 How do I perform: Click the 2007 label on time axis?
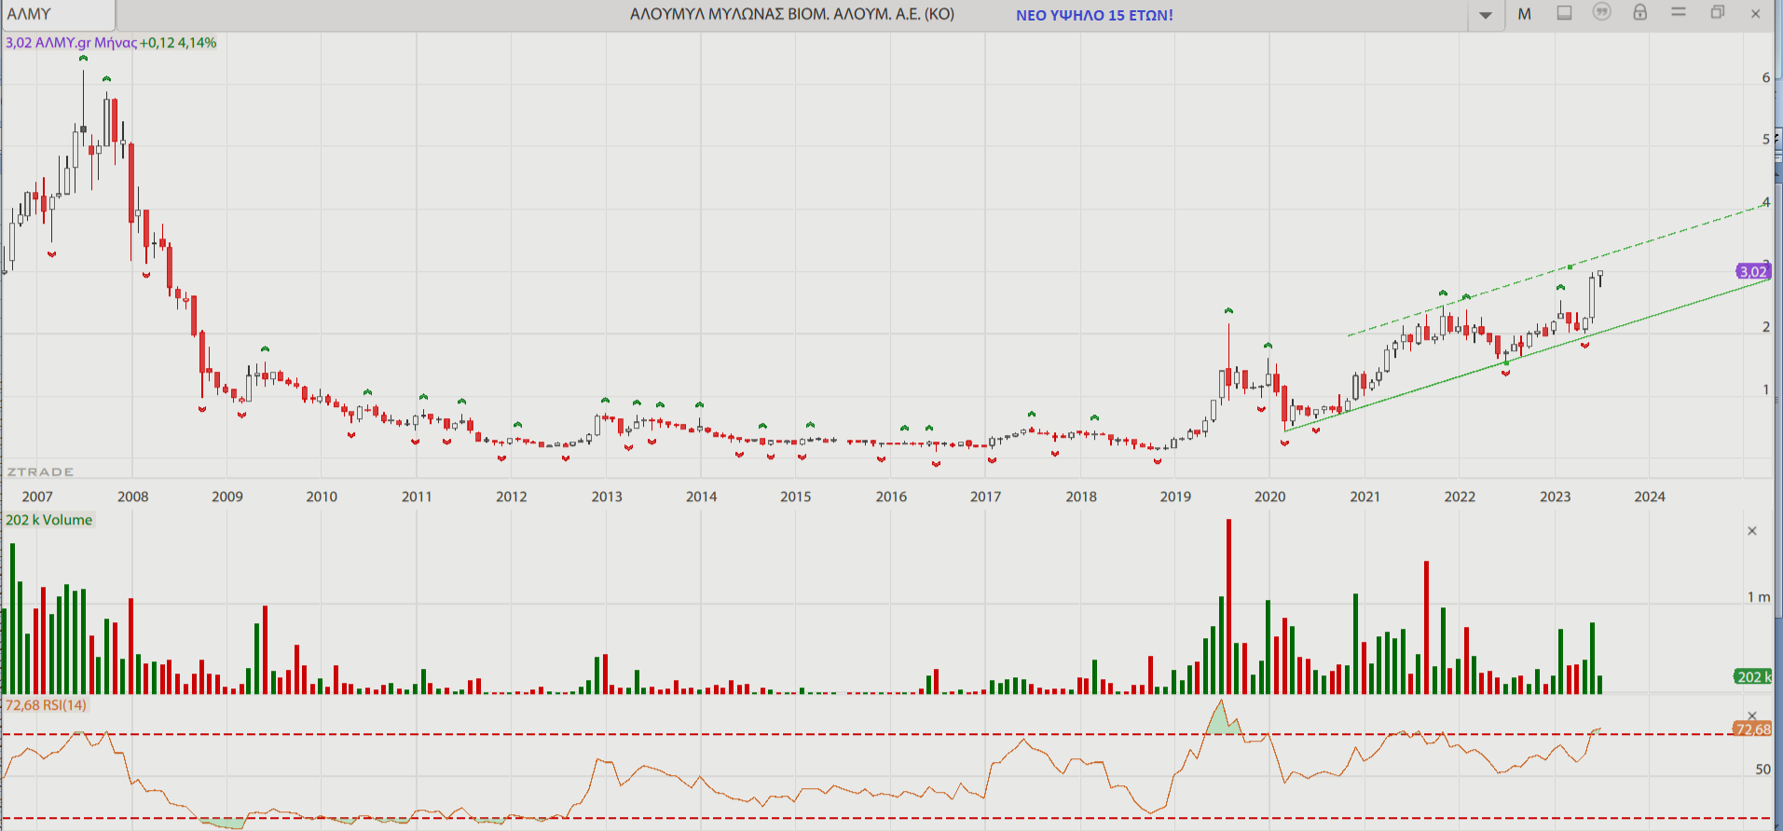37,497
